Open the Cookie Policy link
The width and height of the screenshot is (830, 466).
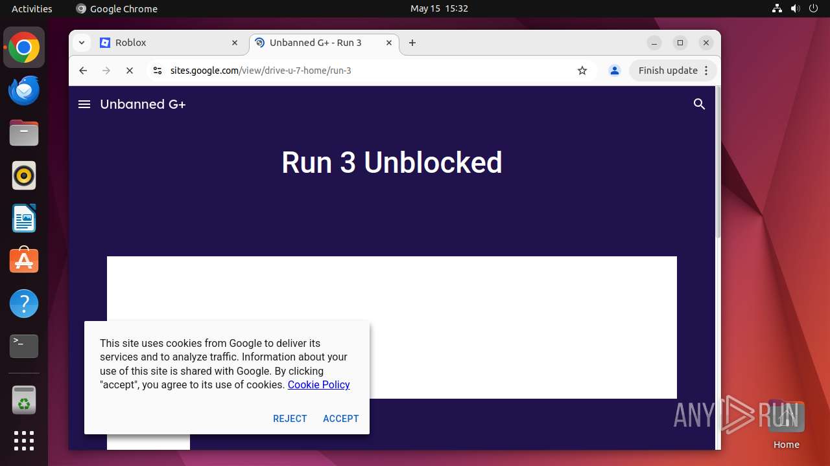click(x=319, y=384)
